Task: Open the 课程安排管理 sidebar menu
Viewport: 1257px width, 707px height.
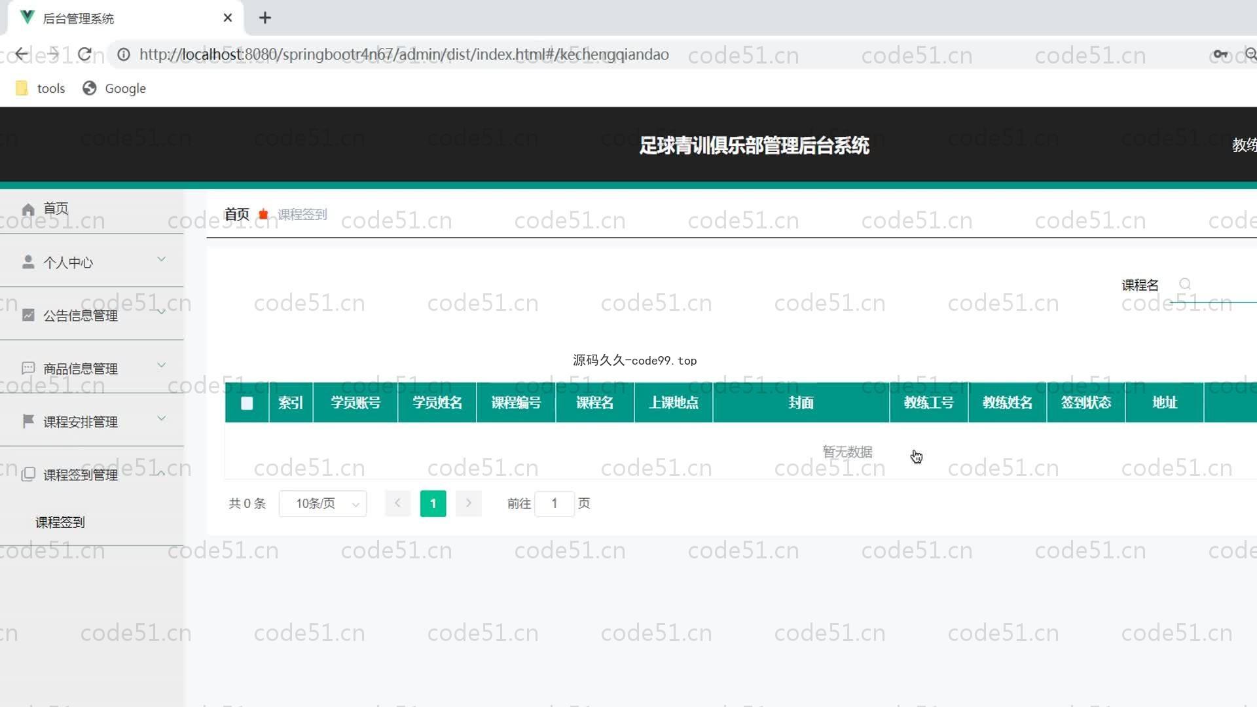Action: click(x=92, y=421)
